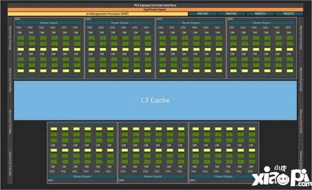Image resolution: width=312 pixels, height=190 pixels.
Task: Click the AI Management Processor (AMP) block
Action: [x=98, y=14]
